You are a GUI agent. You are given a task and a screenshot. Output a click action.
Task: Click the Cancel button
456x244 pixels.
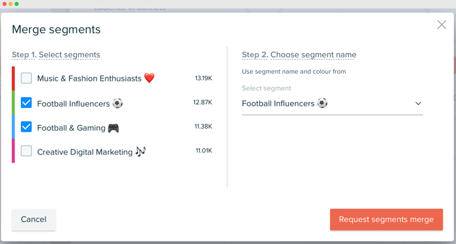click(33, 219)
